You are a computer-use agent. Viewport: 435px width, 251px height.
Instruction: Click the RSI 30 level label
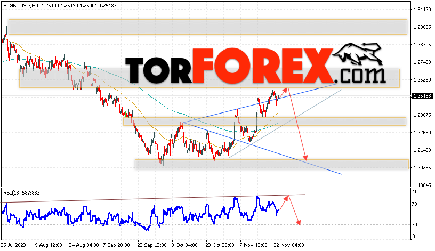(414, 225)
